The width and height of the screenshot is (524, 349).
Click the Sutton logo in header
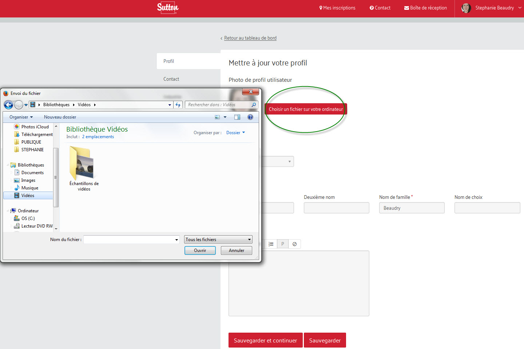click(x=168, y=8)
